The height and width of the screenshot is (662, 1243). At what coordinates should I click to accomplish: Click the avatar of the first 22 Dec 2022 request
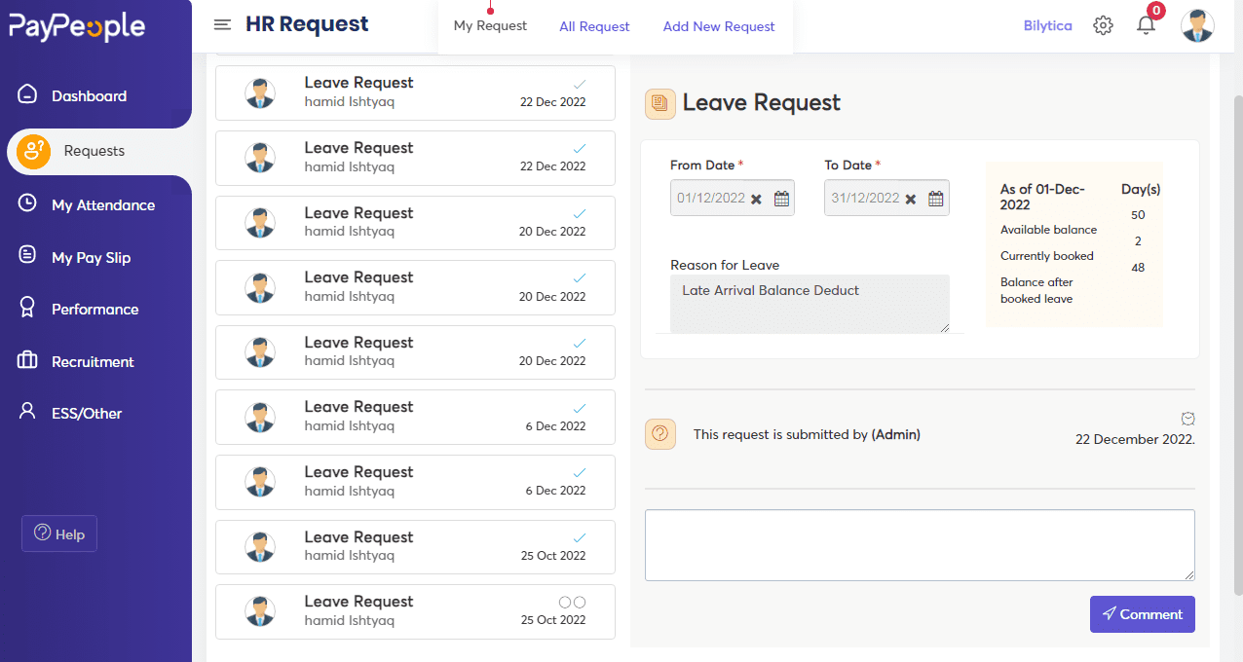[x=260, y=92]
